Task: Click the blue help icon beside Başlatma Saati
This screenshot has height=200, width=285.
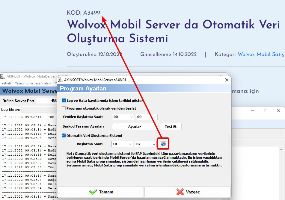Action: click(163, 144)
